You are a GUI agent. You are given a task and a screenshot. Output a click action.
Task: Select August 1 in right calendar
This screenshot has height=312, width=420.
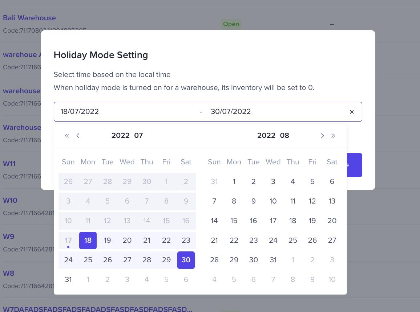click(234, 182)
